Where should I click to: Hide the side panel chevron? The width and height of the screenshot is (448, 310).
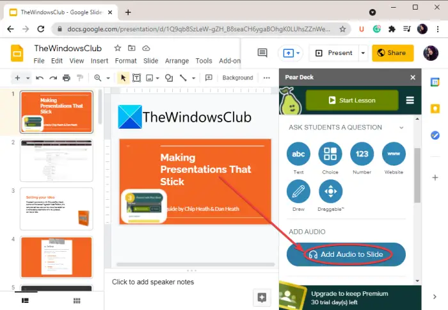coord(435,297)
